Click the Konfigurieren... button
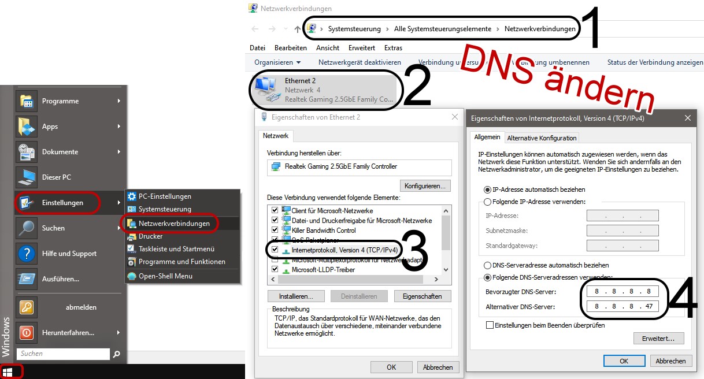 (x=425, y=186)
